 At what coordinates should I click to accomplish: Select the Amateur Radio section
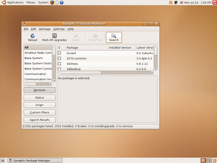[x=37, y=52]
